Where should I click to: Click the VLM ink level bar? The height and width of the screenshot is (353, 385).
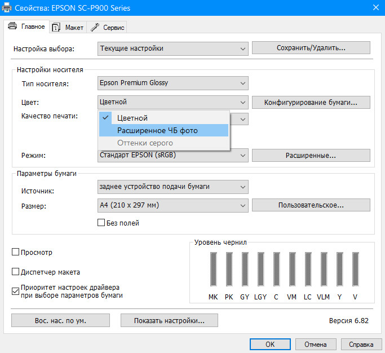(x=324, y=269)
